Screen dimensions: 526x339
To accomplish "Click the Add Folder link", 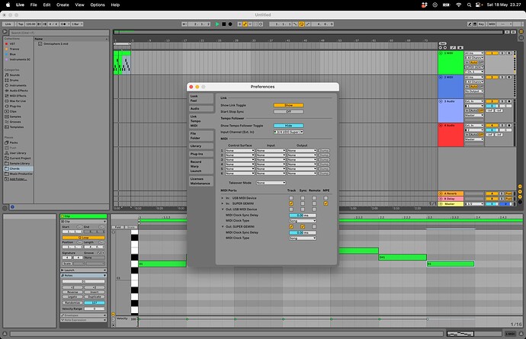I will (18, 179).
